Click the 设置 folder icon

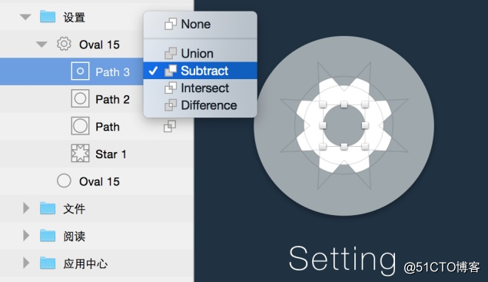(48, 16)
